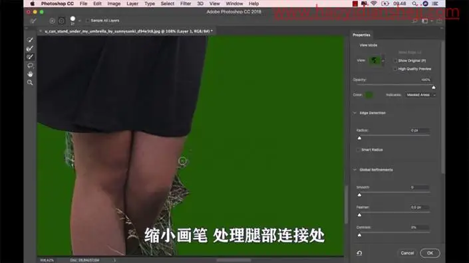Toggle Sample All Layers checkbox

[87, 21]
